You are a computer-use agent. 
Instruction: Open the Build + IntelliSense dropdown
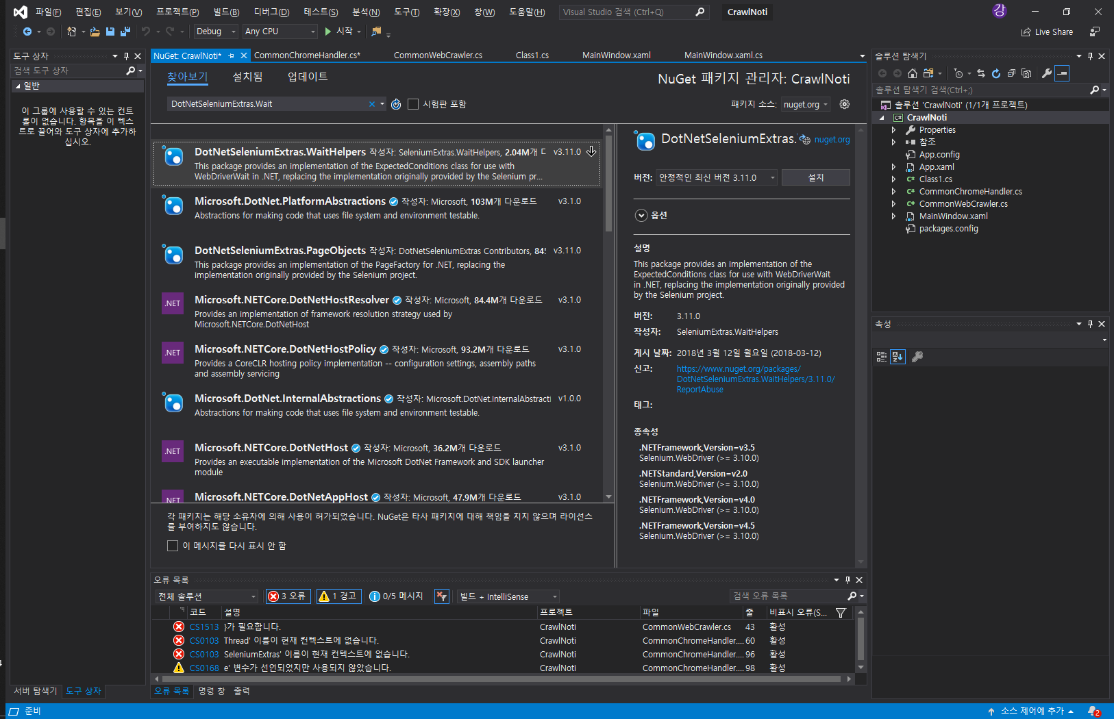coord(508,596)
